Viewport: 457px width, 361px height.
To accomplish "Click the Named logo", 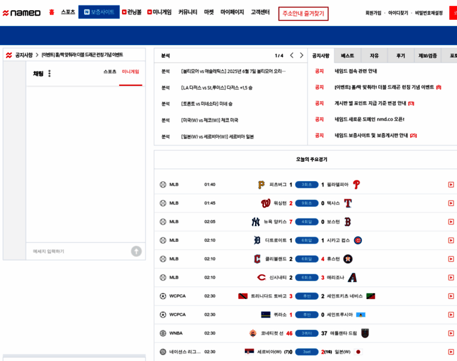I will (21, 13).
